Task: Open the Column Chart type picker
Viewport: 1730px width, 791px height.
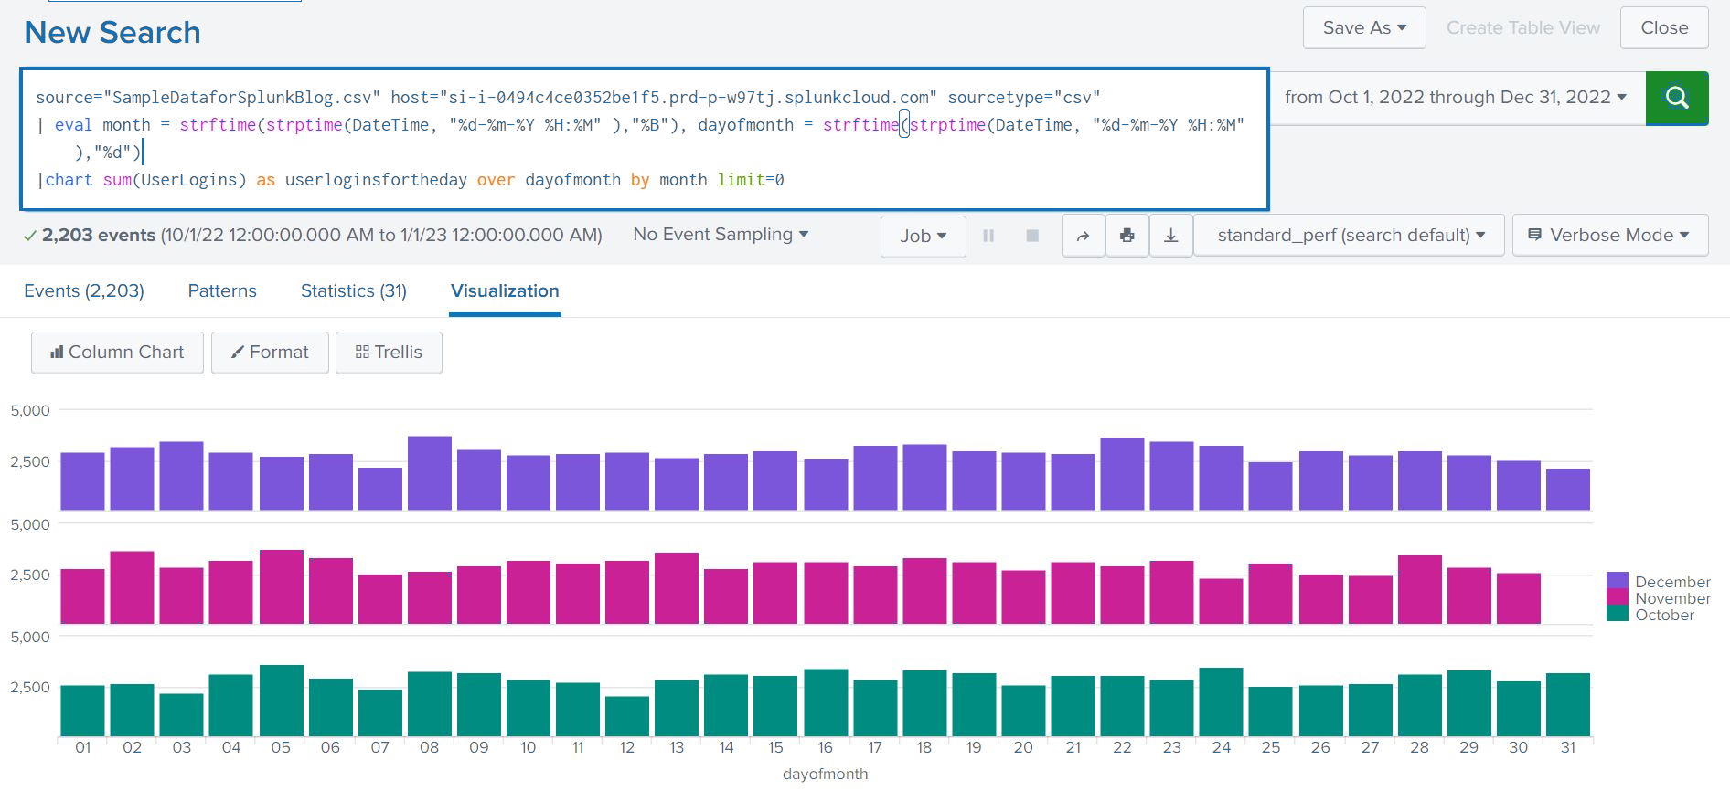Action: coord(117,353)
